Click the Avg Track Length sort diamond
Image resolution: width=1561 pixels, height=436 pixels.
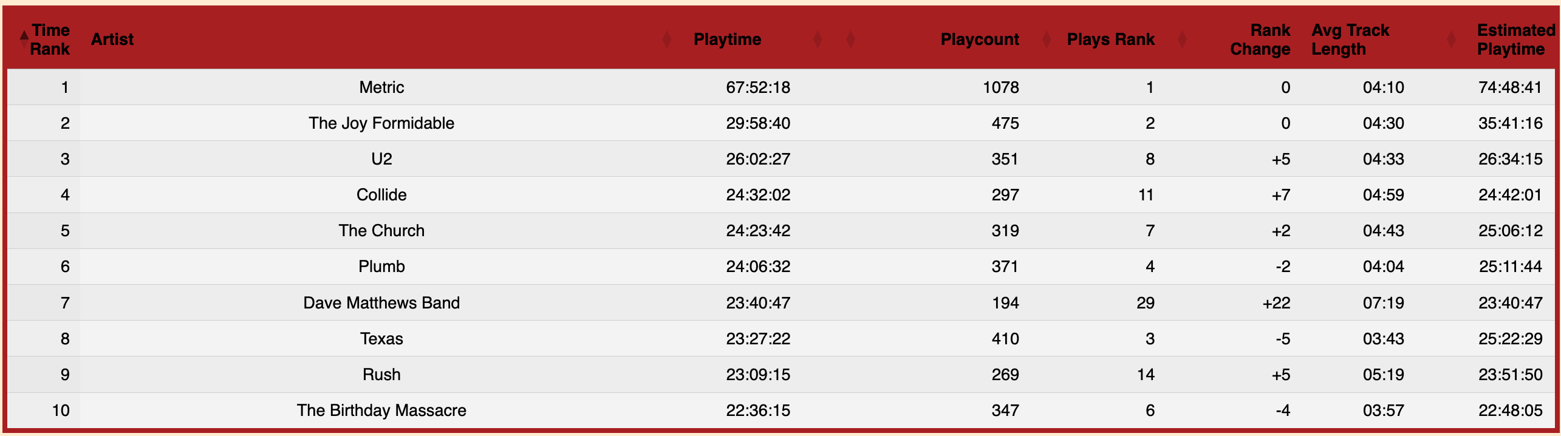click(x=1450, y=39)
